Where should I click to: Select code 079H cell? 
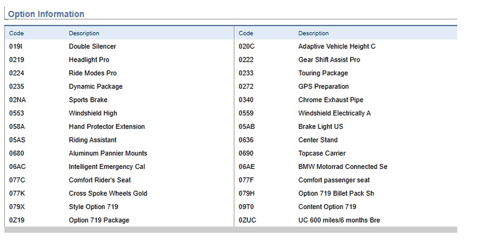click(x=247, y=193)
